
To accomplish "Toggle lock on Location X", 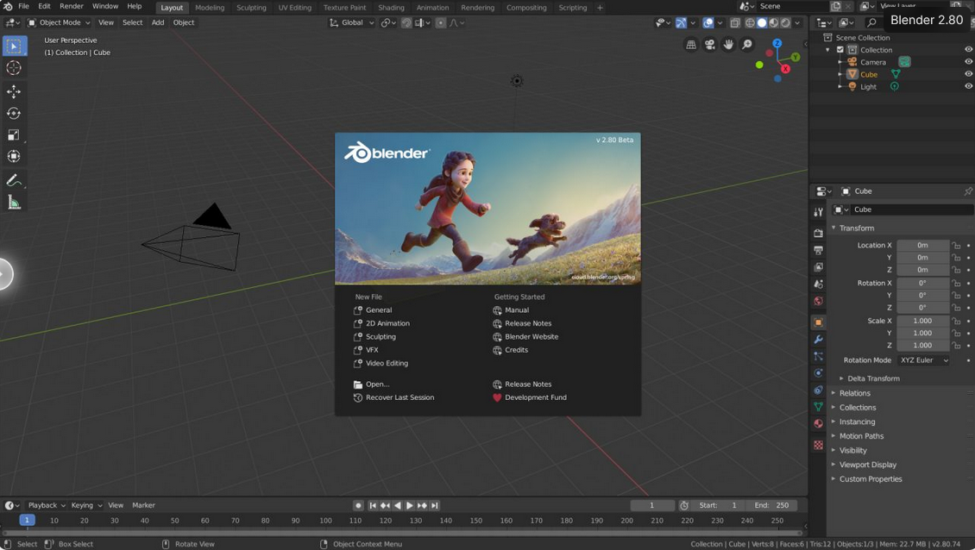I will pyautogui.click(x=956, y=246).
